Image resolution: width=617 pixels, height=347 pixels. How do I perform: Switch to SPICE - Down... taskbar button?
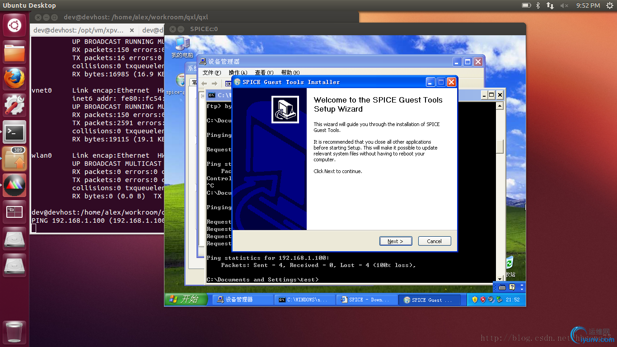pyautogui.click(x=367, y=300)
